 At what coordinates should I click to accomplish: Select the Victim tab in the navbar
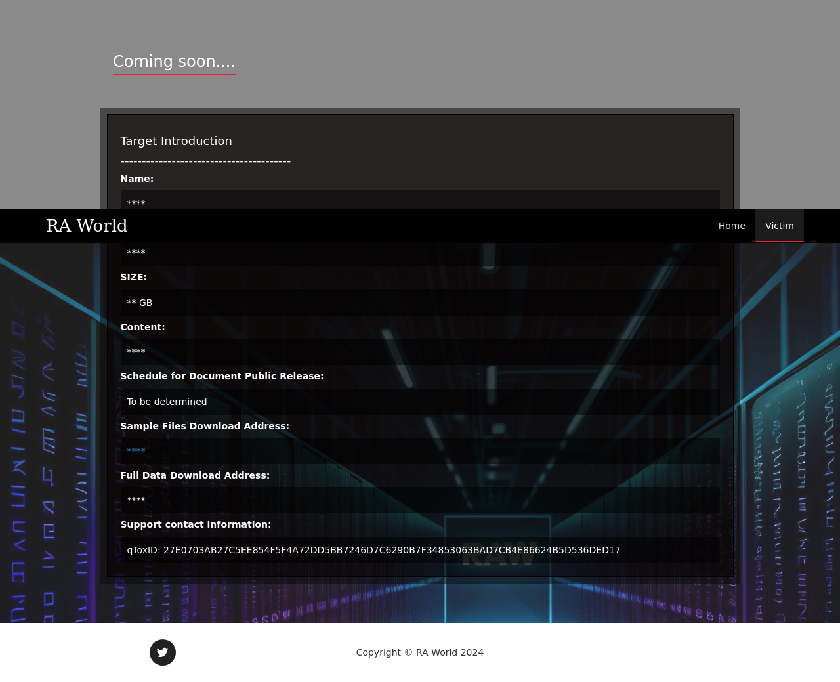pos(779,226)
